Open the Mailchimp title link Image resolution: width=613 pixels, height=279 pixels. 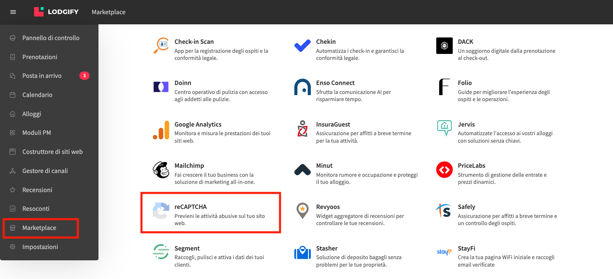pyautogui.click(x=189, y=166)
